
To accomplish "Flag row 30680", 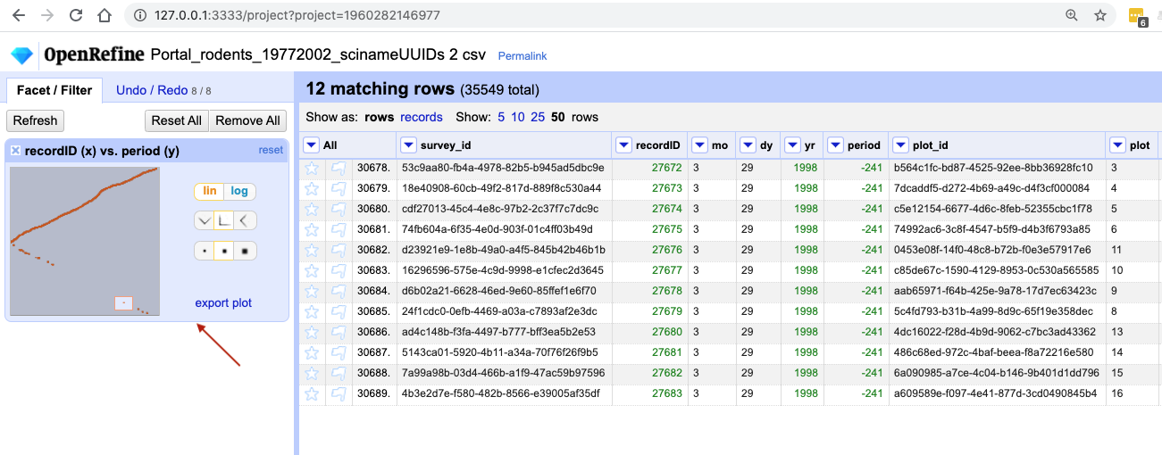I will tap(339, 209).
